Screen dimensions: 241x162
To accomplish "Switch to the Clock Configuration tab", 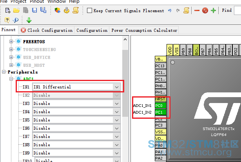I will pyautogui.click(x=47, y=30).
